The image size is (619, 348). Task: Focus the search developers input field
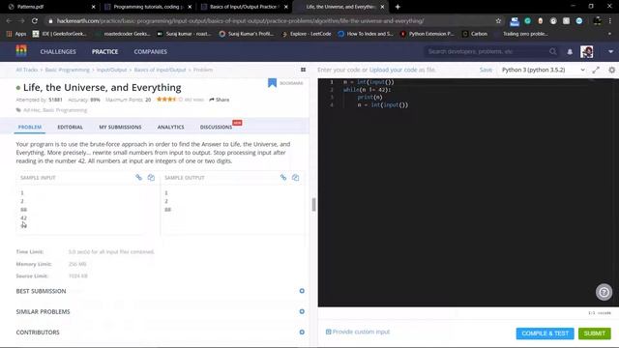coord(486,51)
